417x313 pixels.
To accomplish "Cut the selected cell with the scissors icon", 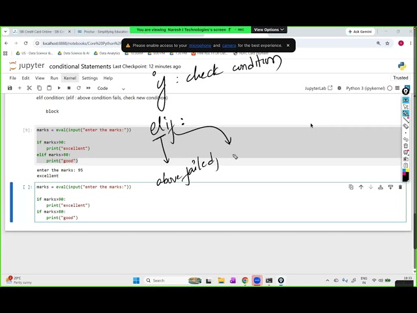I will coord(29,88).
